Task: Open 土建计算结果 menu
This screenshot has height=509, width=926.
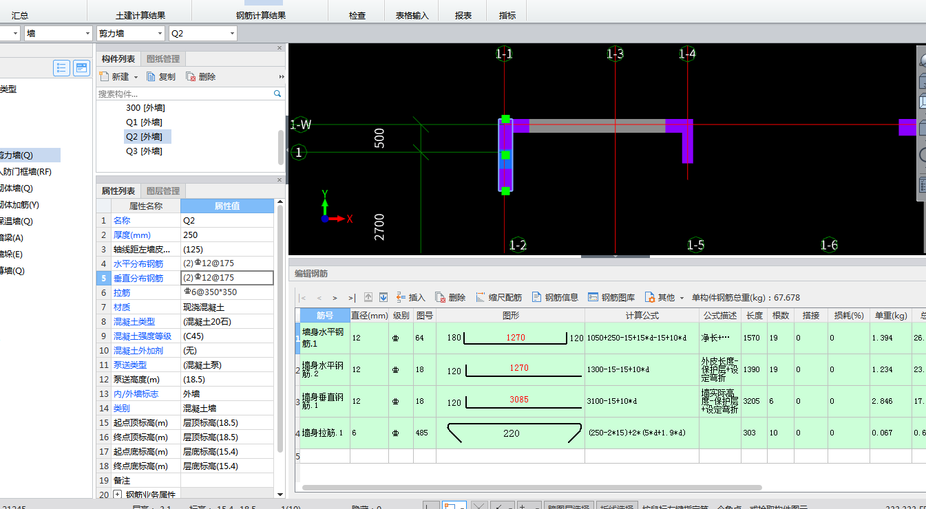Action: 140,15
